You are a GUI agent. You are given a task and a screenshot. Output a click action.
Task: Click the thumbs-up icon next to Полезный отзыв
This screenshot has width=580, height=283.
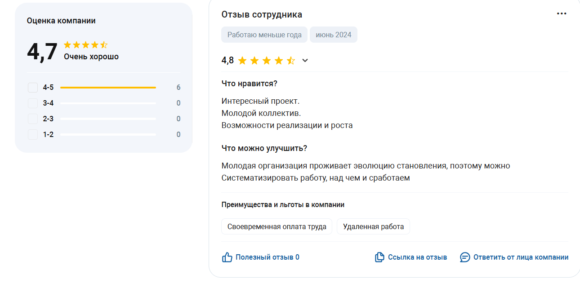point(226,257)
